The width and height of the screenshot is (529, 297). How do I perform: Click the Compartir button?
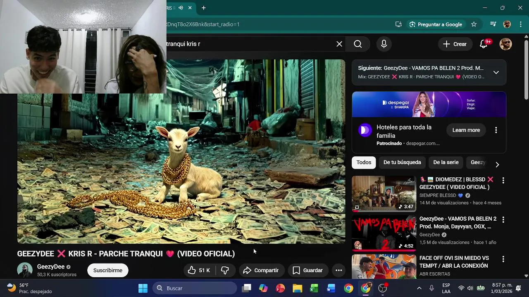(x=261, y=271)
